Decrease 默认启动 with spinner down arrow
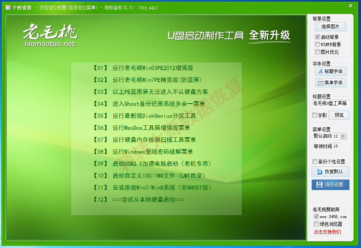 pyautogui.click(x=343, y=138)
